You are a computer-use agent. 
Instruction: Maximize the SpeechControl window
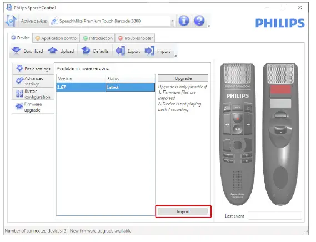[283, 7]
